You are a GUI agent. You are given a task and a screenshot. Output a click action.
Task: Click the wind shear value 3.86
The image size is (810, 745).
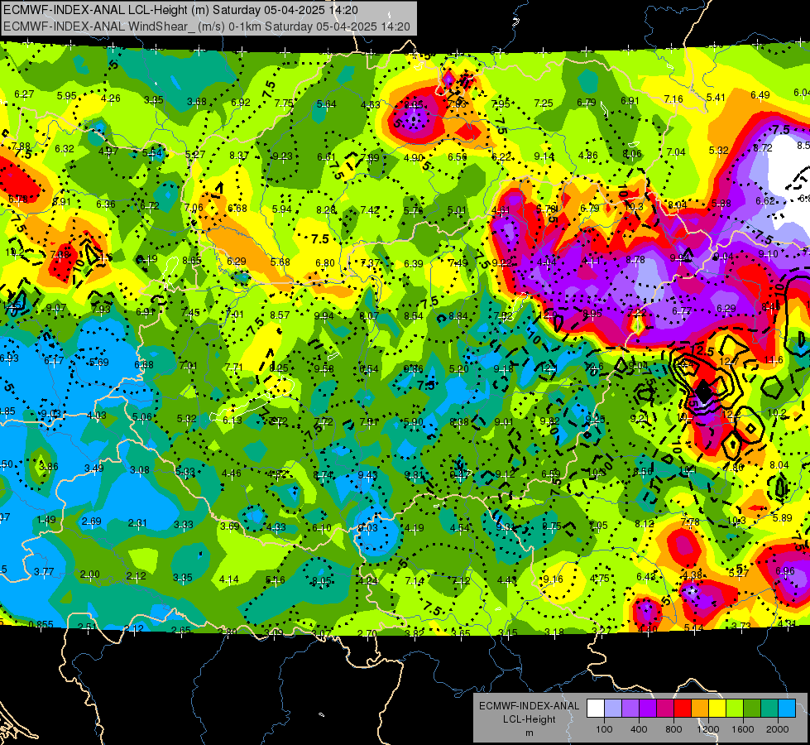coord(49,466)
